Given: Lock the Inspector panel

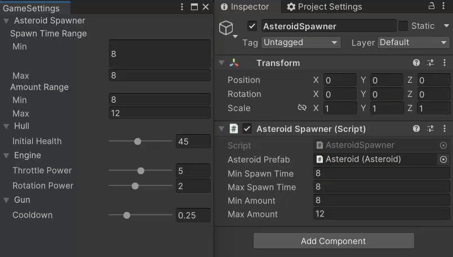Looking at the screenshot, I should click(432, 6).
